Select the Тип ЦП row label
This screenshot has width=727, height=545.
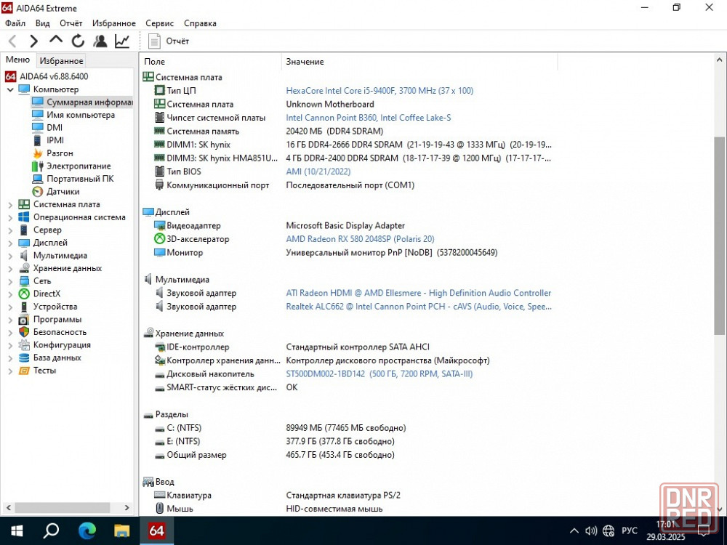pyautogui.click(x=181, y=91)
